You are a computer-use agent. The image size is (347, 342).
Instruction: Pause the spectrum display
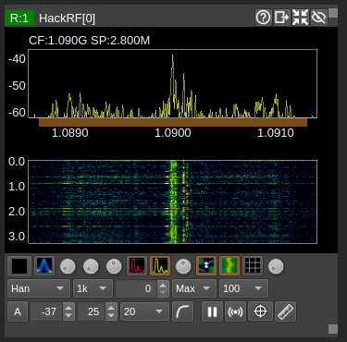pyautogui.click(x=212, y=311)
